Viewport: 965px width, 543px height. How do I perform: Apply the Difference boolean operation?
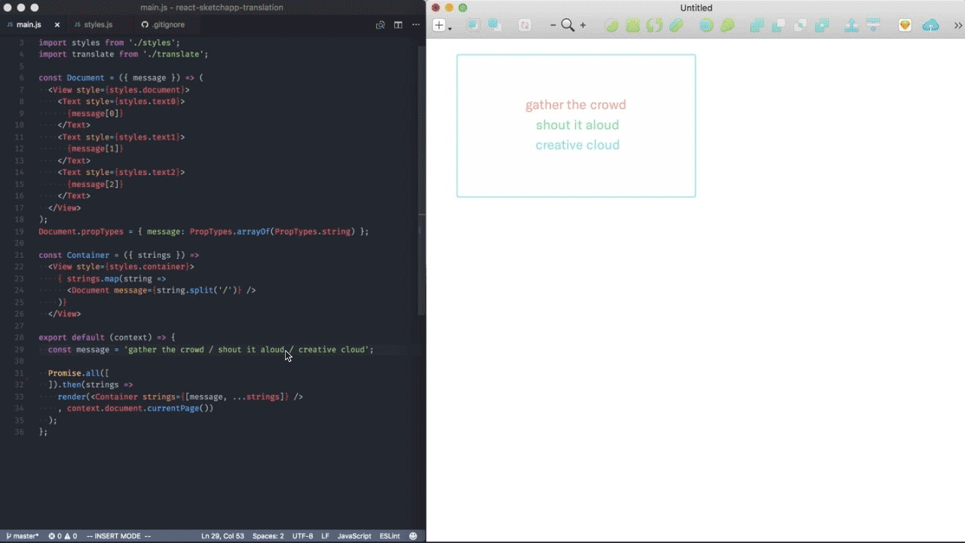coord(823,26)
